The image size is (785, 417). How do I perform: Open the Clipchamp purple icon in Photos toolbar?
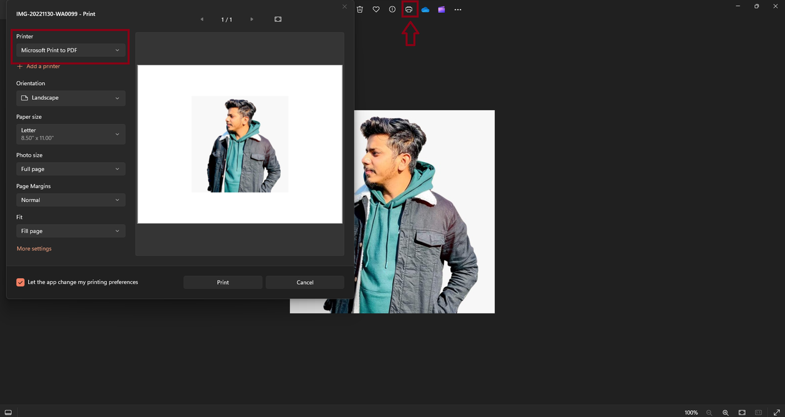pyautogui.click(x=442, y=9)
